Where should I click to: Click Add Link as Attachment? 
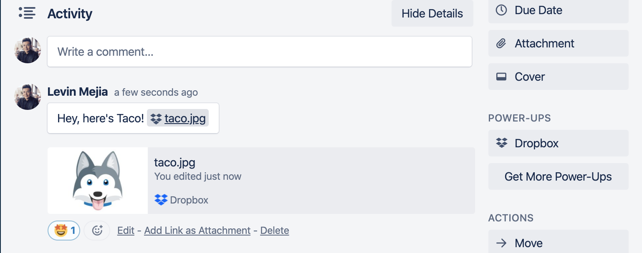(197, 231)
